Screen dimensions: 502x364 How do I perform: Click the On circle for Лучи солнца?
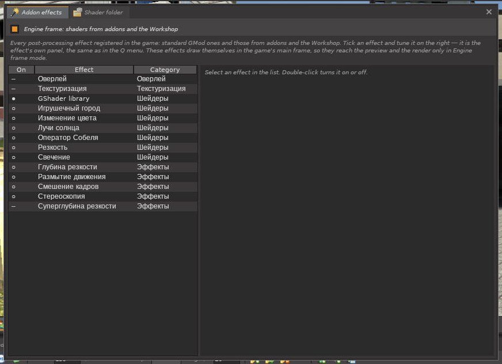pos(13,128)
